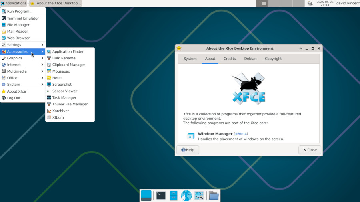
Task: Launch the Screenshot tool
Action: click(70, 85)
